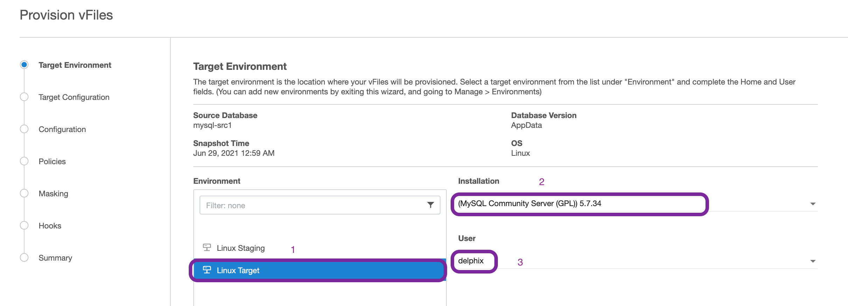Click the filter funnel icon
Image resolution: width=848 pixels, height=306 pixels.
pos(430,205)
